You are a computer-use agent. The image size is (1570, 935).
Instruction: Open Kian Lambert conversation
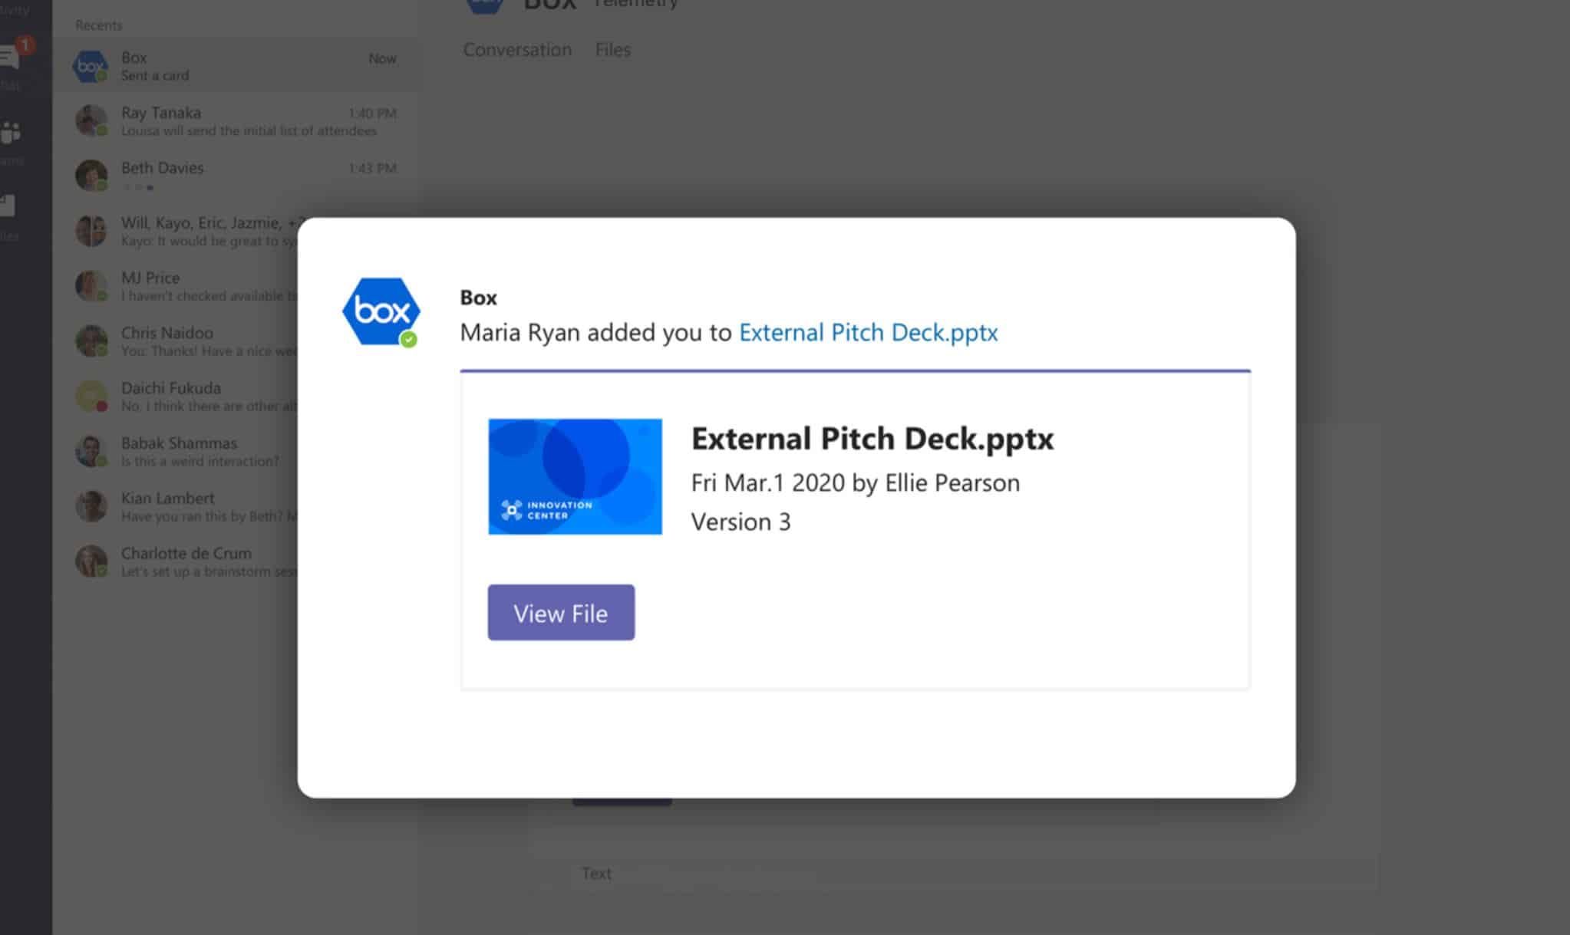176,507
